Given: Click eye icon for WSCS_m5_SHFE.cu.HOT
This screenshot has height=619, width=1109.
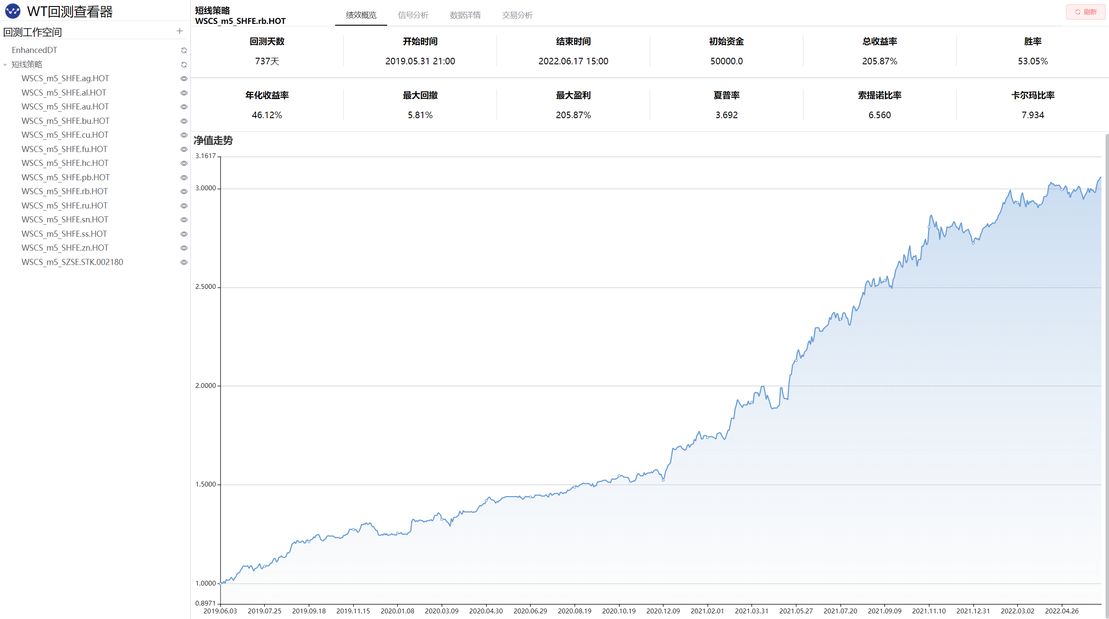Looking at the screenshot, I should (184, 135).
